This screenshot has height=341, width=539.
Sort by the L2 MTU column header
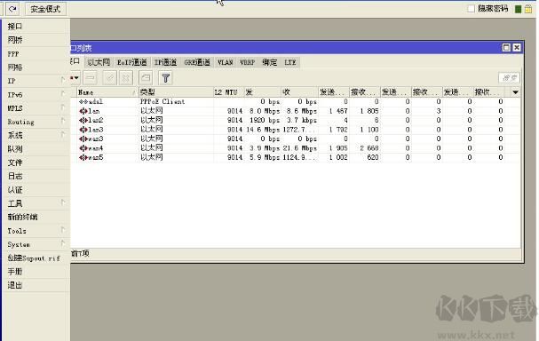pyautogui.click(x=228, y=92)
